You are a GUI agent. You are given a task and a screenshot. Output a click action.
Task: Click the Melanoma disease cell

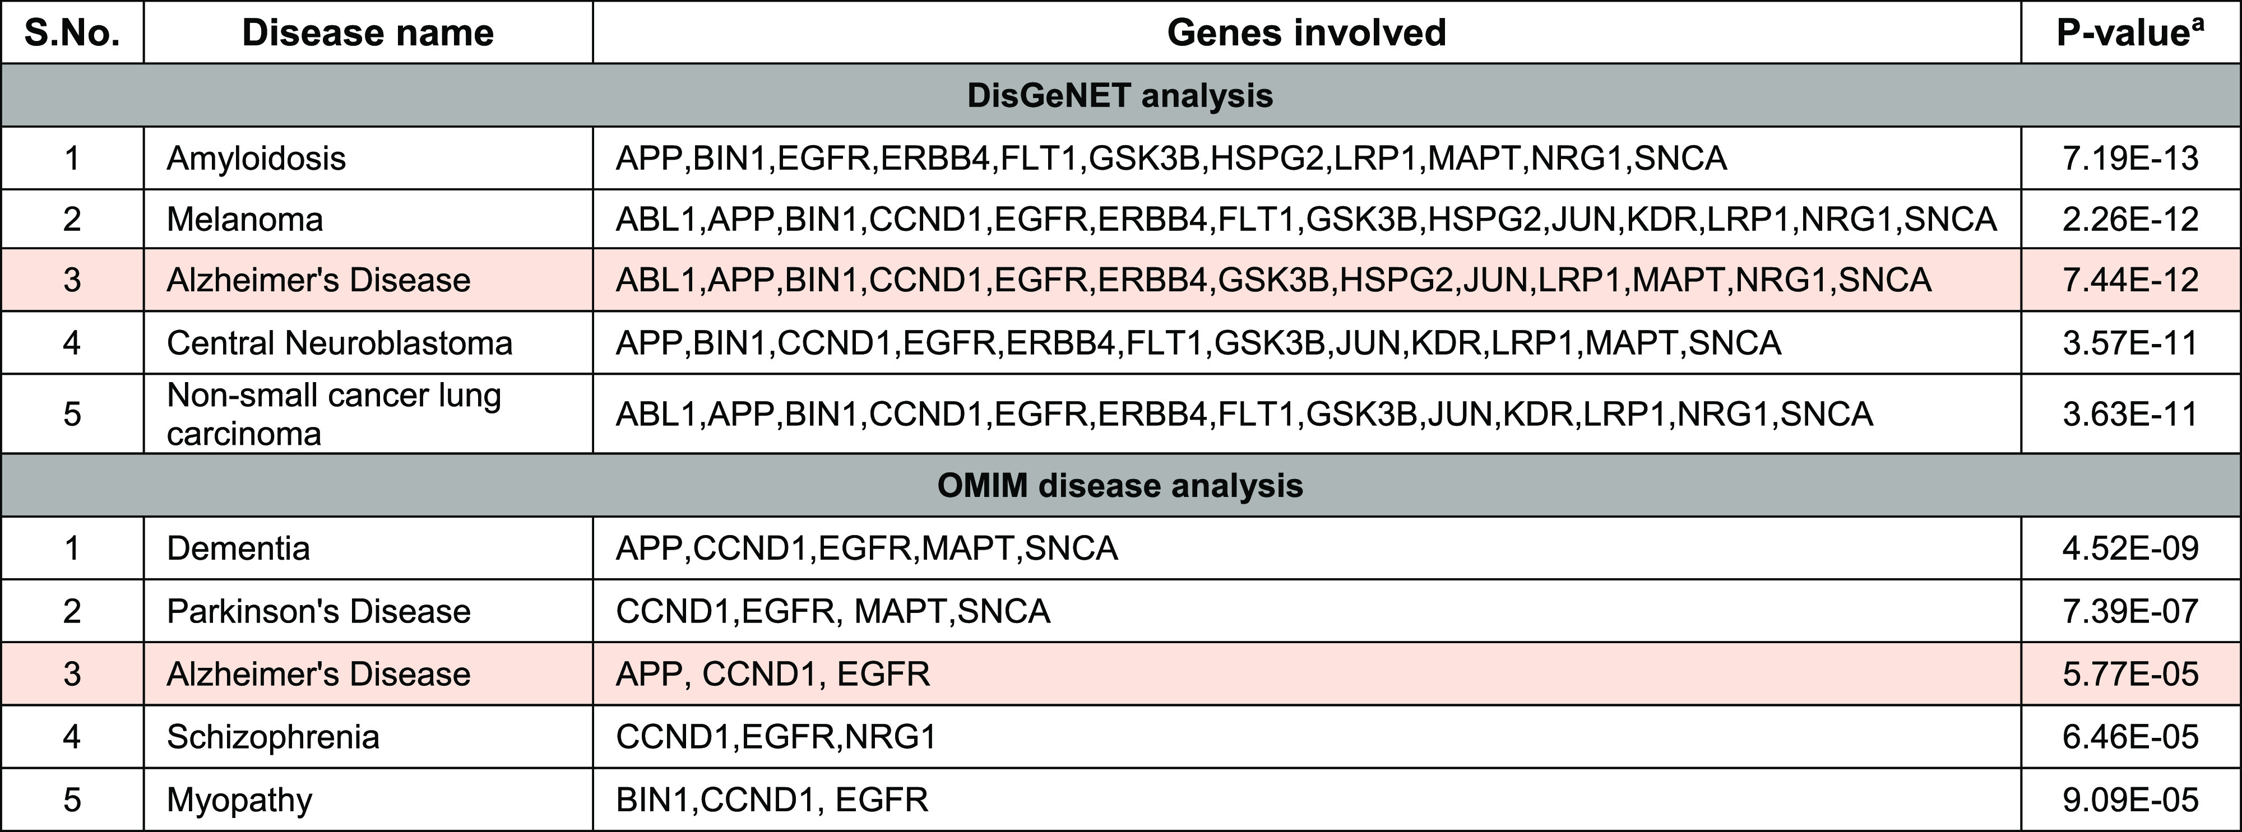tap(244, 219)
